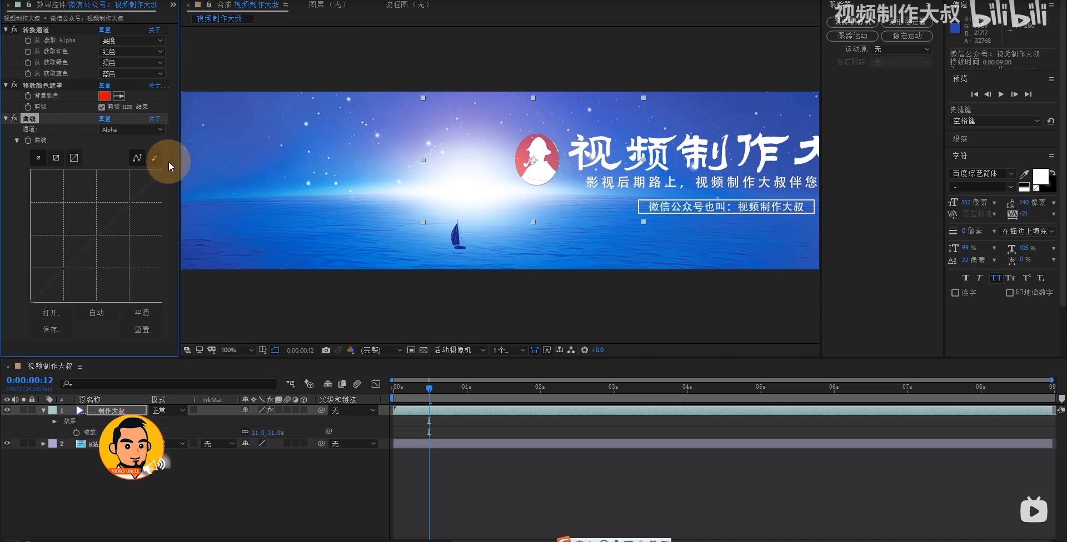
Task: Pick character fill color with eyedropper
Action: coord(1024,174)
